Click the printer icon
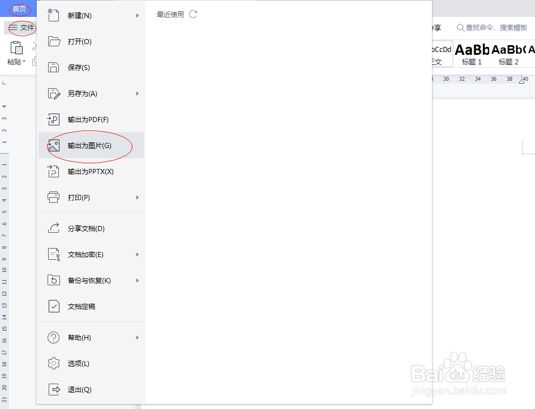Viewport: 535px width, 409px height. [x=54, y=198]
